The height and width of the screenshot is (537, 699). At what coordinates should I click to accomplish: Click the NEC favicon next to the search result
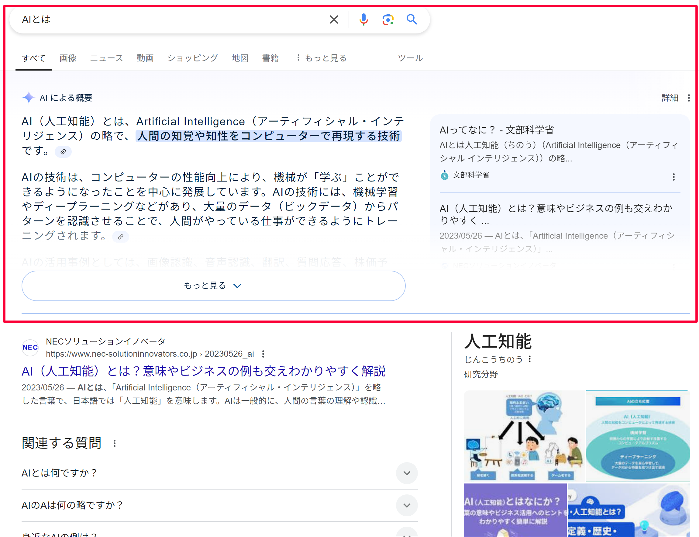pos(30,348)
